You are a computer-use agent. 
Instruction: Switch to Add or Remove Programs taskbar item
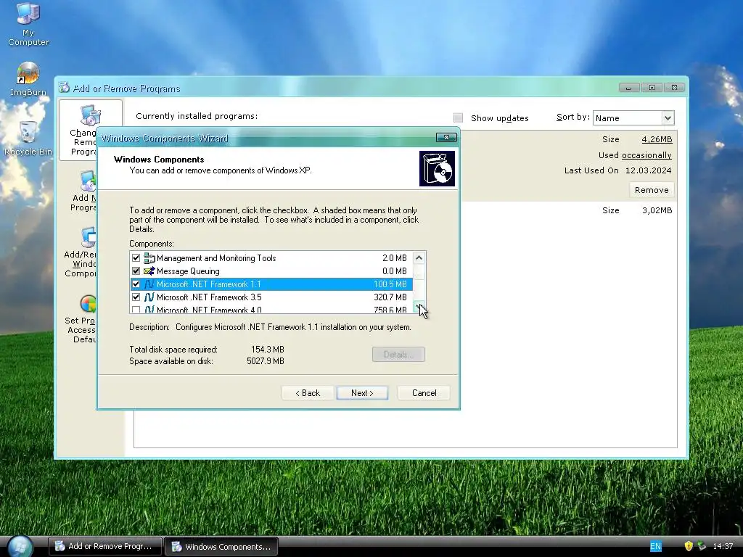[x=106, y=547]
